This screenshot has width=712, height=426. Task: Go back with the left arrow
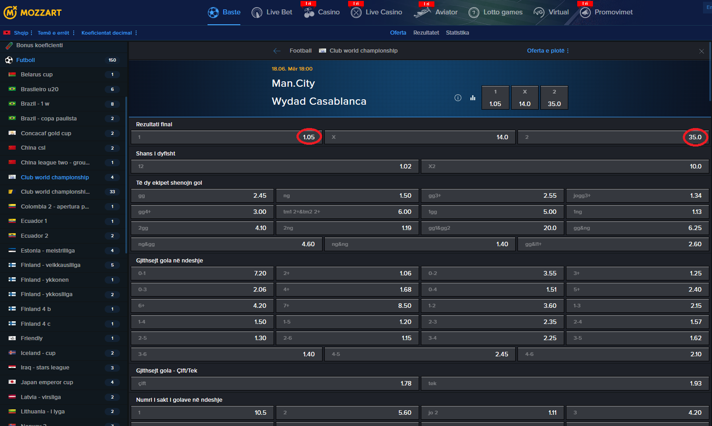277,51
